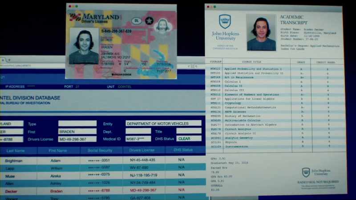
Task: Sort by the Social Security column header
Action: (100, 150)
